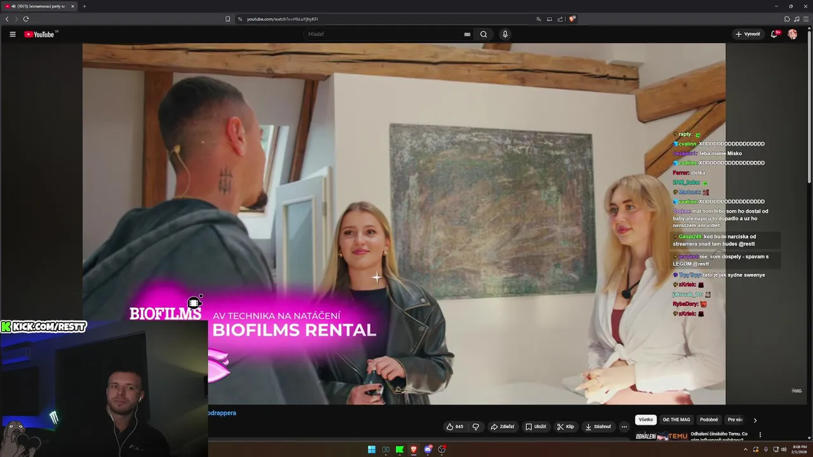Mute tab via speaker icon
Image resolution: width=813 pixels, height=457 pixels.
13,6
